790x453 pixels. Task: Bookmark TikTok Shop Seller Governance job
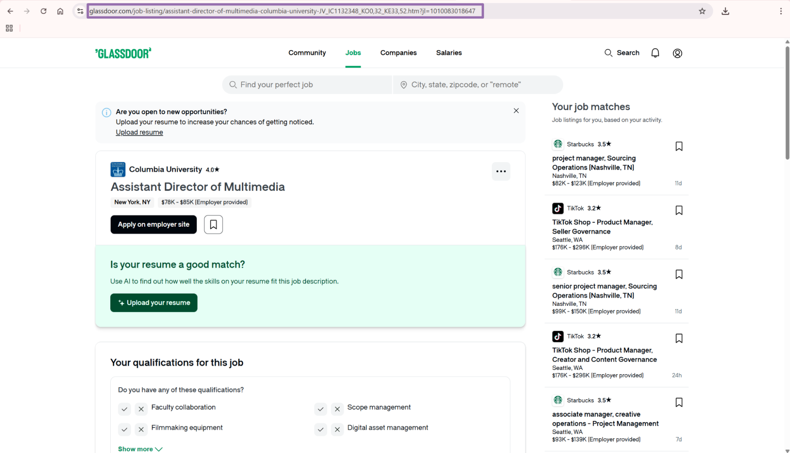[x=679, y=210]
